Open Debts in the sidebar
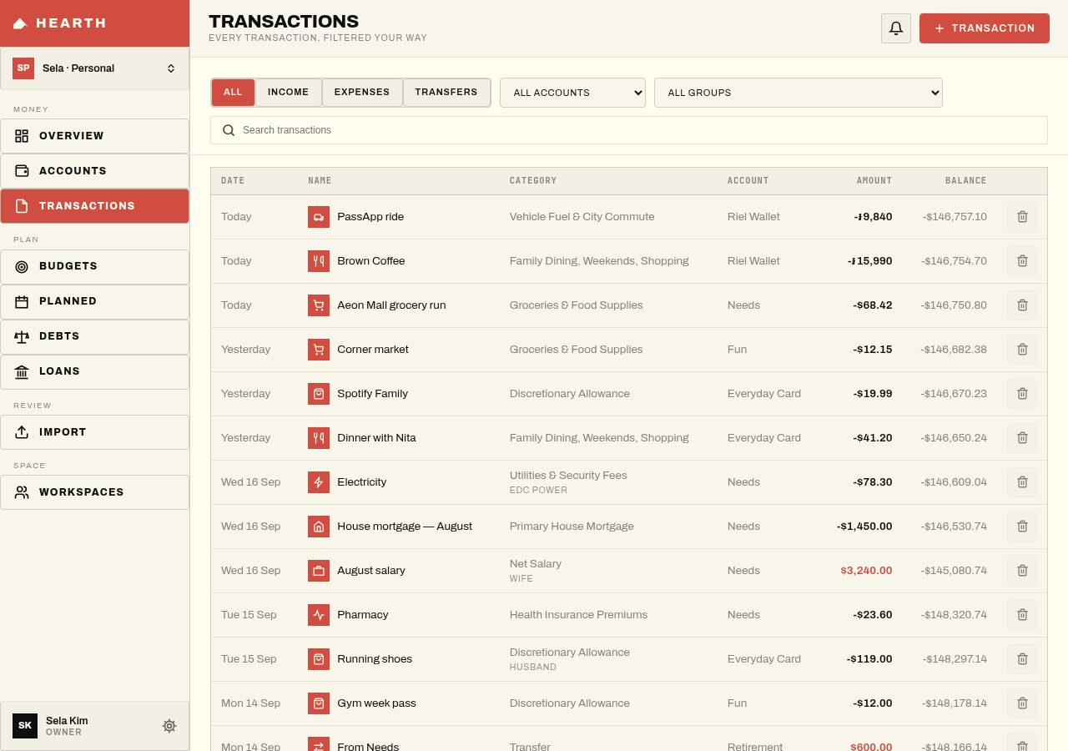Viewport: 1068px width, 751px height. pyautogui.click(x=95, y=337)
